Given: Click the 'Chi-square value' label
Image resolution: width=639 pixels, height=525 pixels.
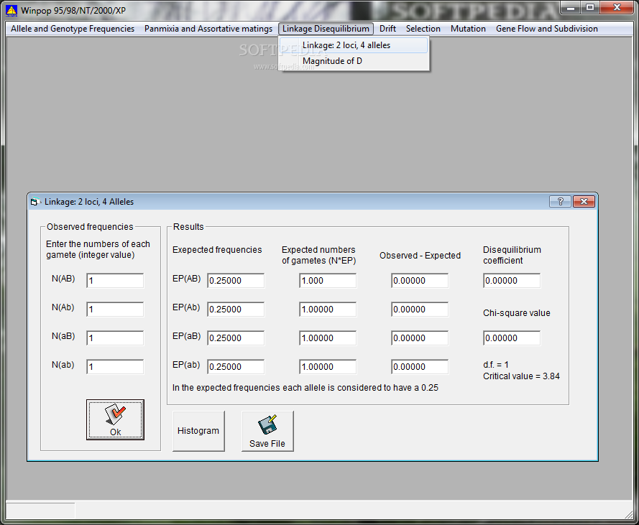Looking at the screenshot, I should (x=516, y=313).
